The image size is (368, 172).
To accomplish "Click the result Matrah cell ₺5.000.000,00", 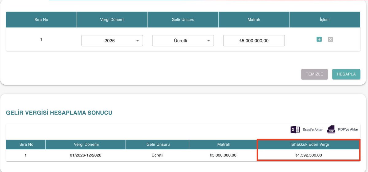I will point(223,155).
